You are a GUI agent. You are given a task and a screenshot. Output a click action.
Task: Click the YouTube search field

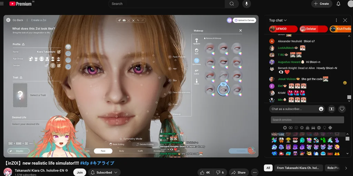tap(167, 4)
